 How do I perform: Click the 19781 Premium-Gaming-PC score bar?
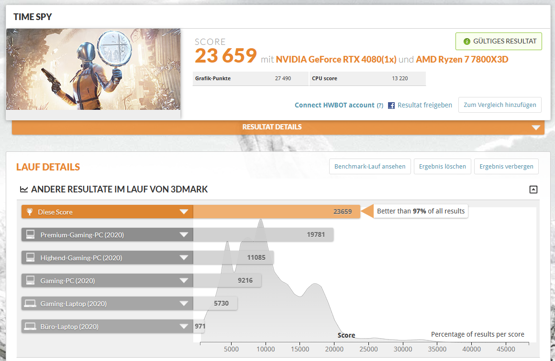coord(263,234)
